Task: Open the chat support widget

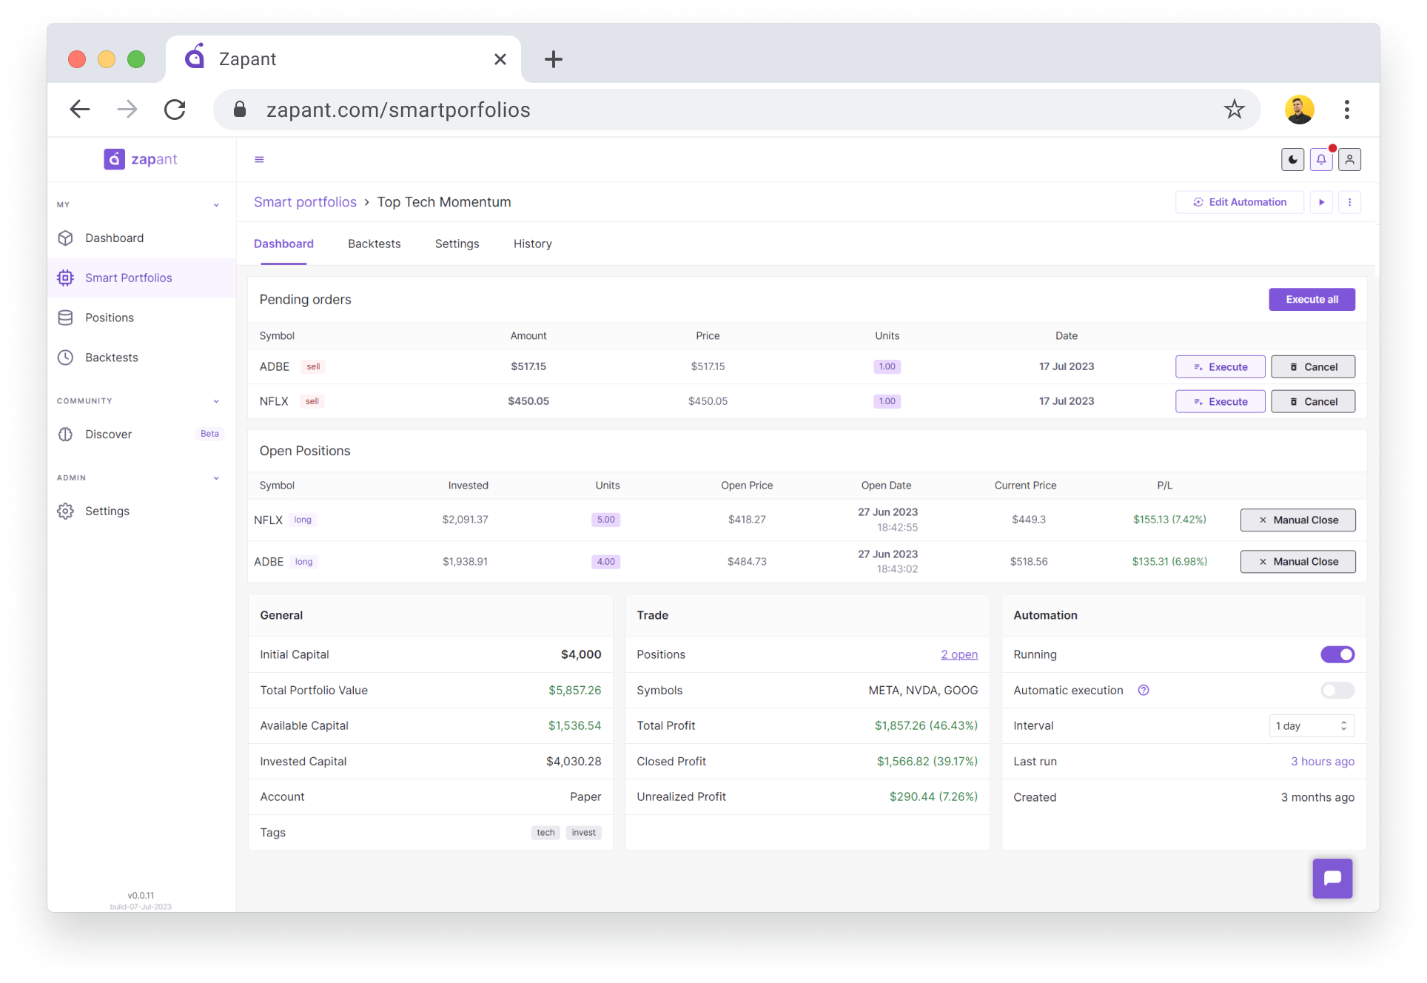Action: (1332, 879)
